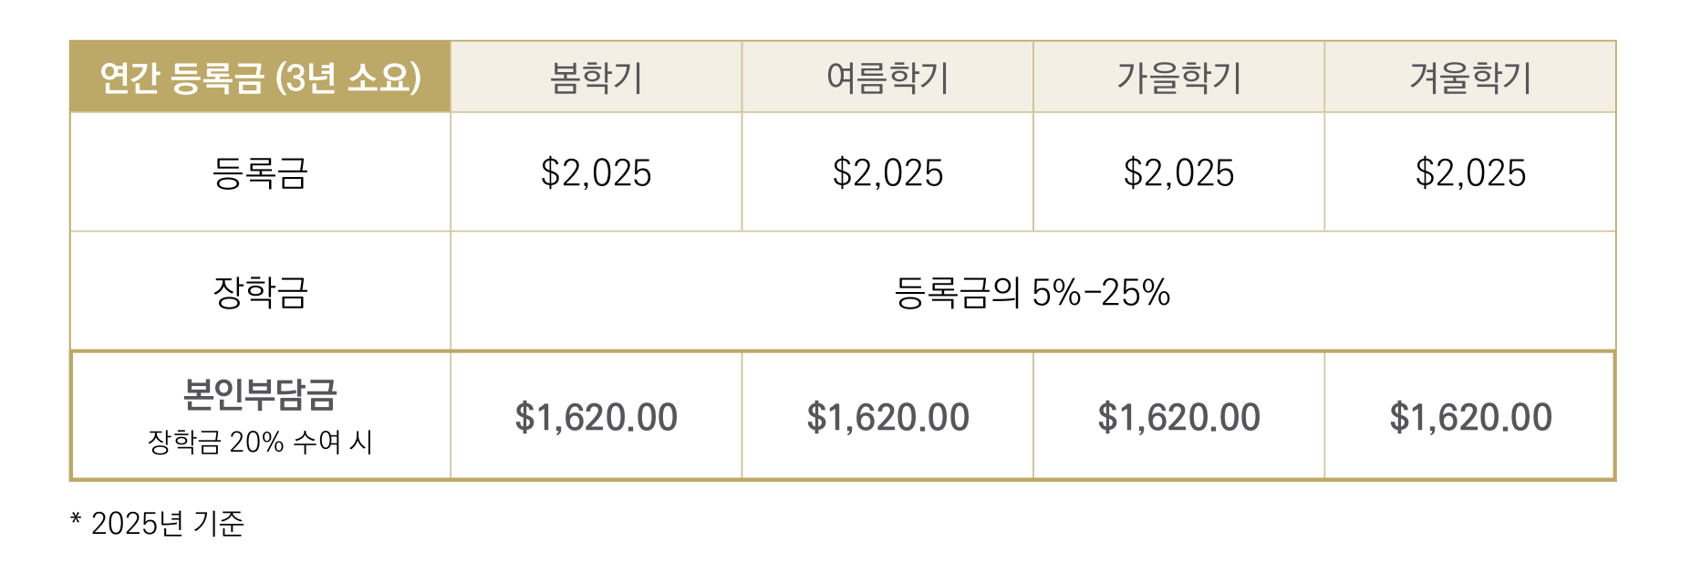Image resolution: width=1691 pixels, height=584 pixels.
Task: Select the 여름학기 column header
Action: coord(887,78)
